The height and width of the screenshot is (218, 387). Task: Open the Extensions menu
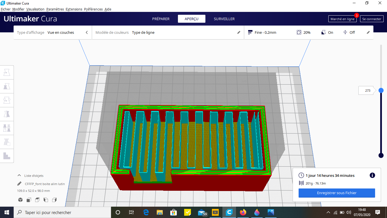point(74,9)
